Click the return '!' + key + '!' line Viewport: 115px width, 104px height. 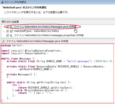[34, 93]
